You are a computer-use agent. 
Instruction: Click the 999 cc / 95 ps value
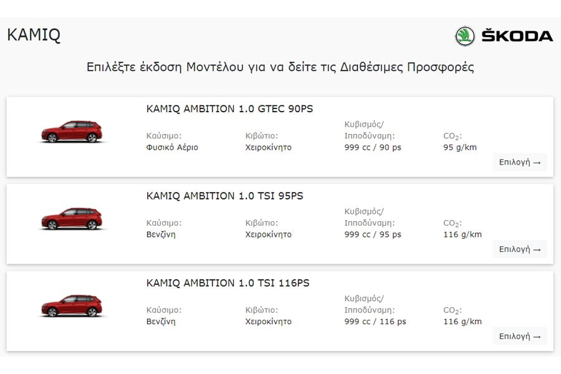[x=373, y=234]
